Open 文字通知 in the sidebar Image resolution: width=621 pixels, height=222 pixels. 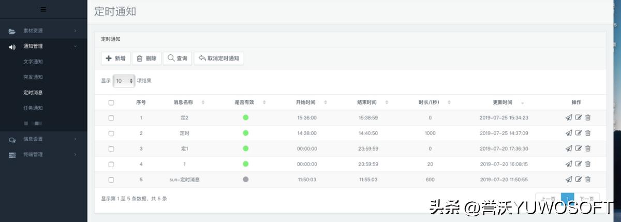[33, 62]
